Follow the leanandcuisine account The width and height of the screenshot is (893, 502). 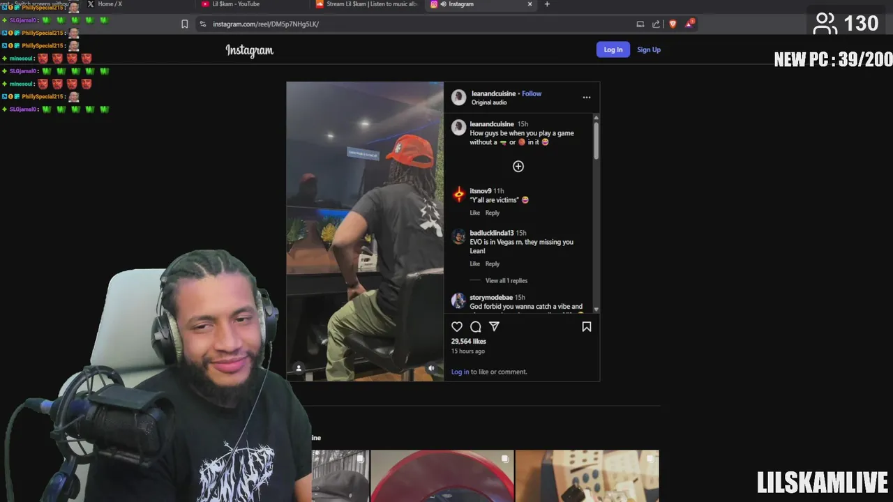pyautogui.click(x=532, y=93)
